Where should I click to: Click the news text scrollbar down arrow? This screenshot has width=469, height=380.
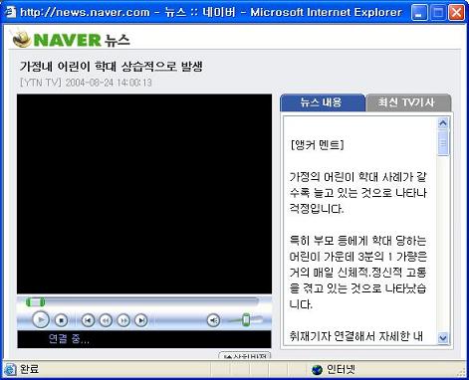point(443,337)
